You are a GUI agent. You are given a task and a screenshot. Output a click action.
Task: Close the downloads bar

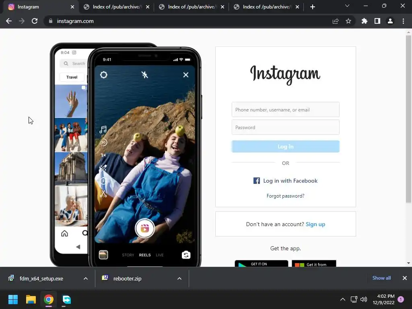(405, 278)
